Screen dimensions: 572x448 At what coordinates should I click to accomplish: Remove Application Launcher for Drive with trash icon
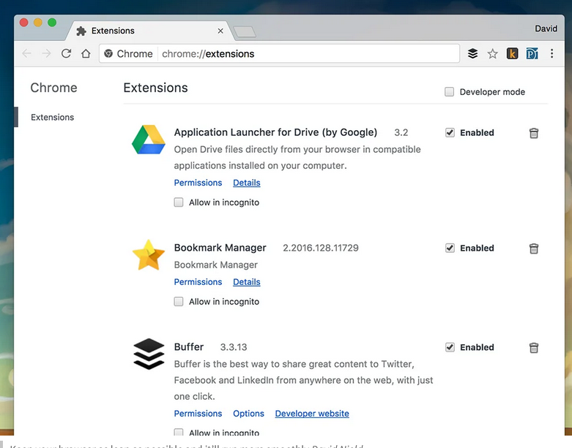[x=534, y=133]
